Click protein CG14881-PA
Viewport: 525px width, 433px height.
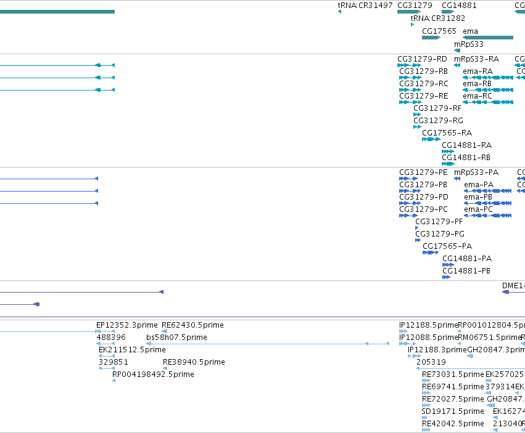[x=448, y=265]
